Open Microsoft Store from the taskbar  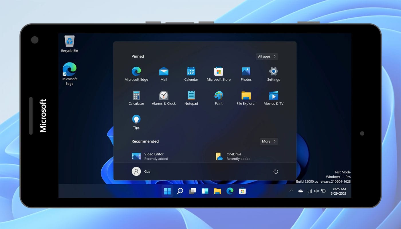[242, 191]
